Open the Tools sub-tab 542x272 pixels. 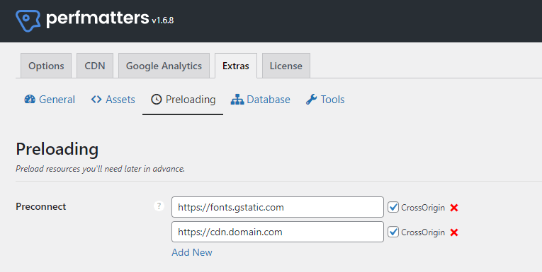325,100
